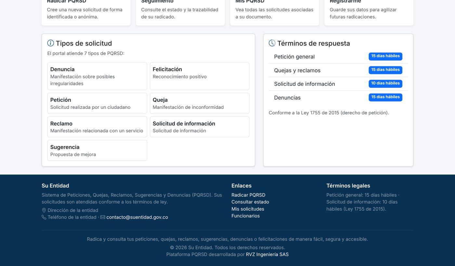This screenshot has width=455, height=266.
Task: Click the envelope icon before contact email
Action: click(103, 217)
